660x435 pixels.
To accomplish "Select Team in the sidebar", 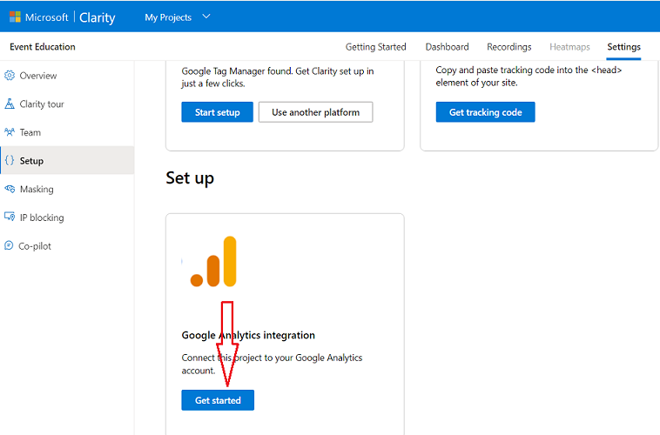I will [67, 132].
